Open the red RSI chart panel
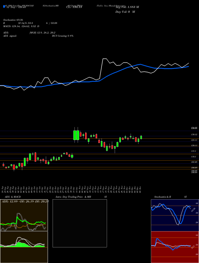The image size is (199, 263). click(x=175, y=247)
